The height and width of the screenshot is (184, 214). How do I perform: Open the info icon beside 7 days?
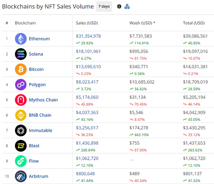119,6
